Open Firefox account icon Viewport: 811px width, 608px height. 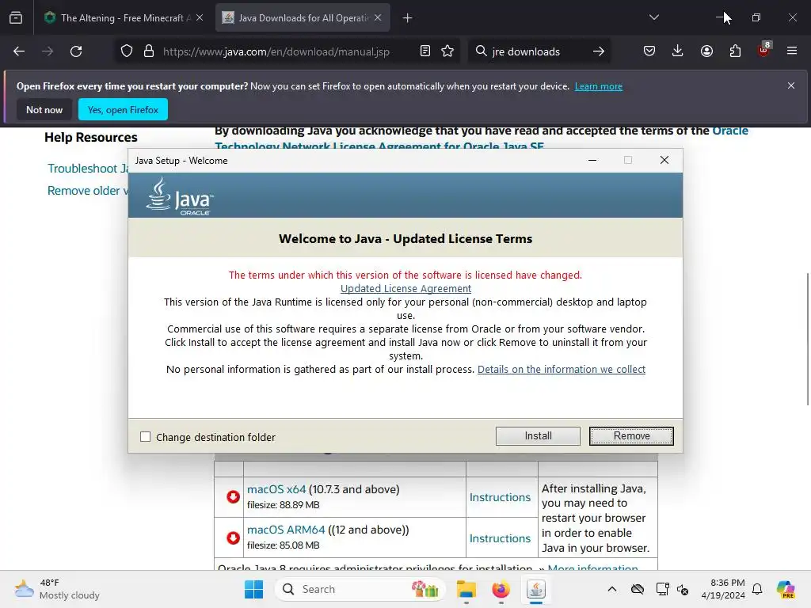click(x=706, y=51)
